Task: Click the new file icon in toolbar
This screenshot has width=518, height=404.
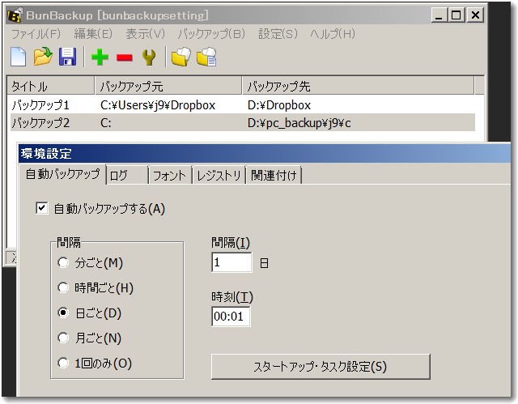Action: coord(19,57)
